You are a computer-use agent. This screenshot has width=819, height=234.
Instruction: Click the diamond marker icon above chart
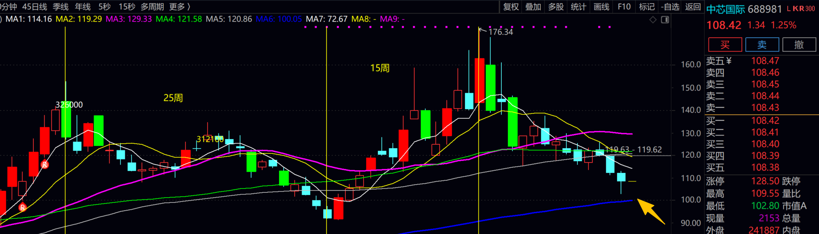click(x=653, y=19)
